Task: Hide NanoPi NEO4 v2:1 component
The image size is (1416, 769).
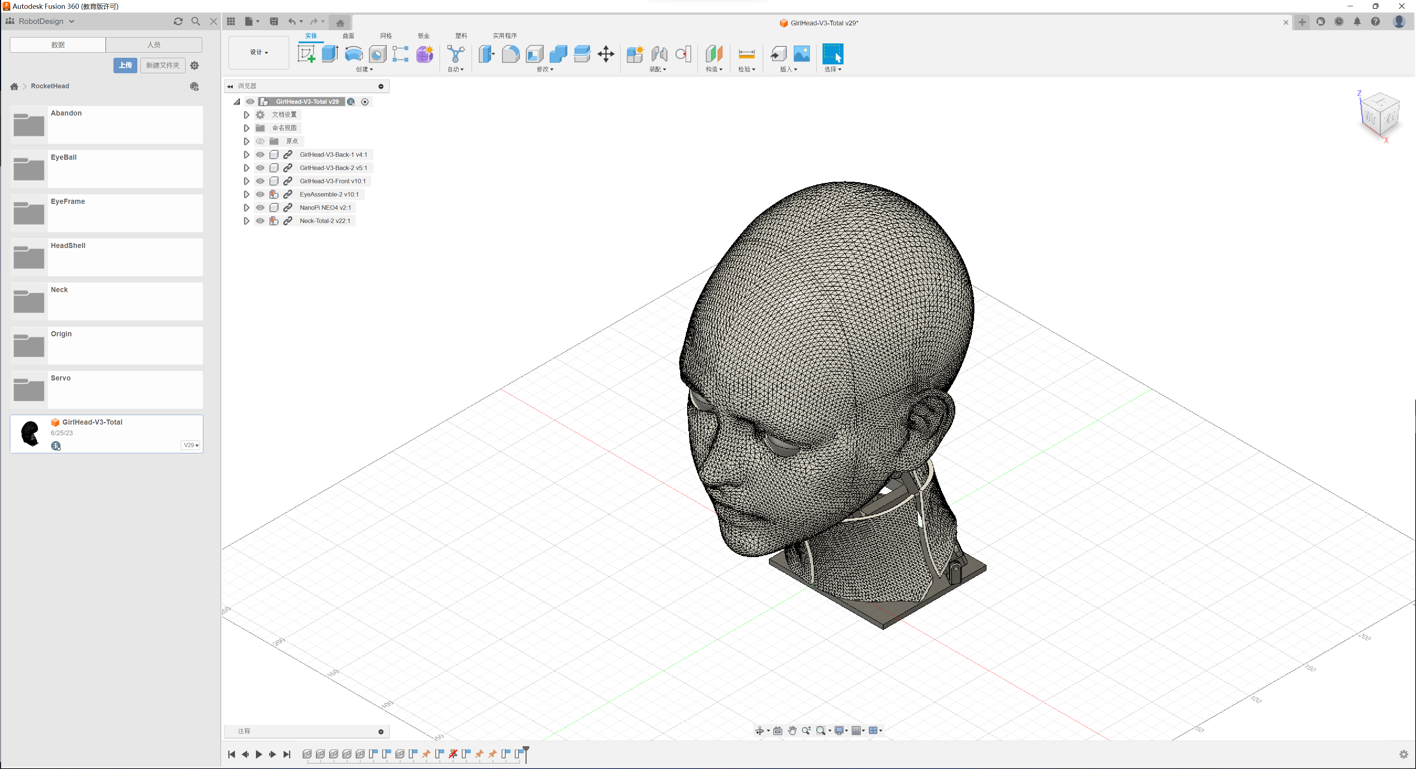Action: pyautogui.click(x=260, y=208)
